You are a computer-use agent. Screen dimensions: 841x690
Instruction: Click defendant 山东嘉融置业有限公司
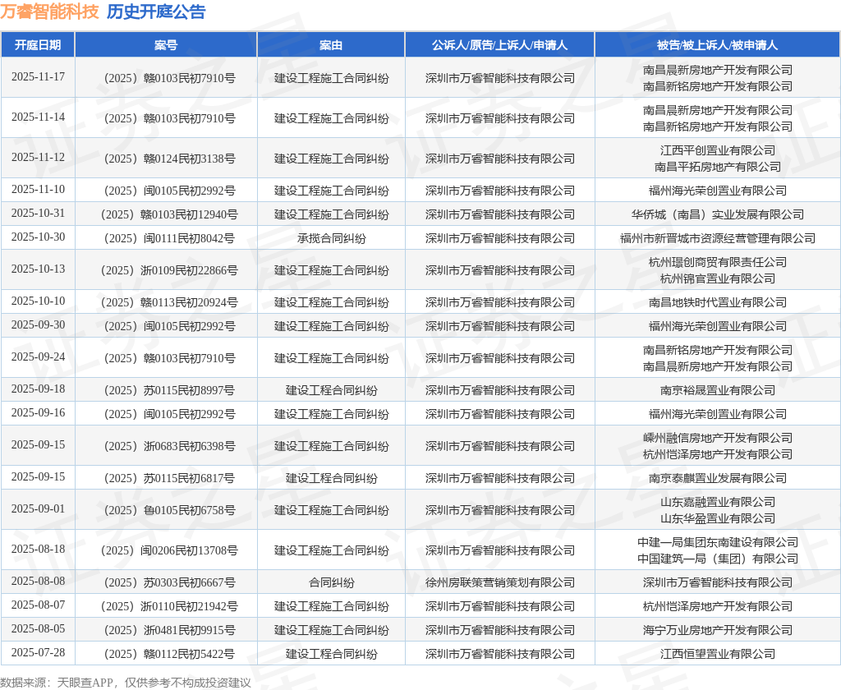(x=718, y=502)
